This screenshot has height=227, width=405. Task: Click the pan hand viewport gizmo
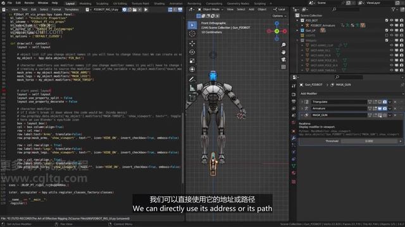283,52
